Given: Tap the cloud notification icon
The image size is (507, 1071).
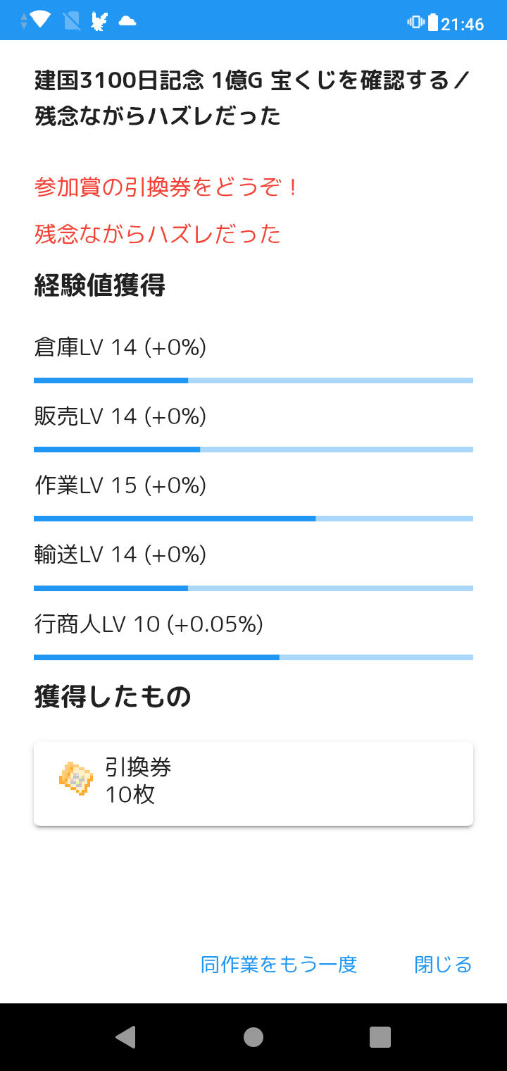Looking at the screenshot, I should point(127,21).
